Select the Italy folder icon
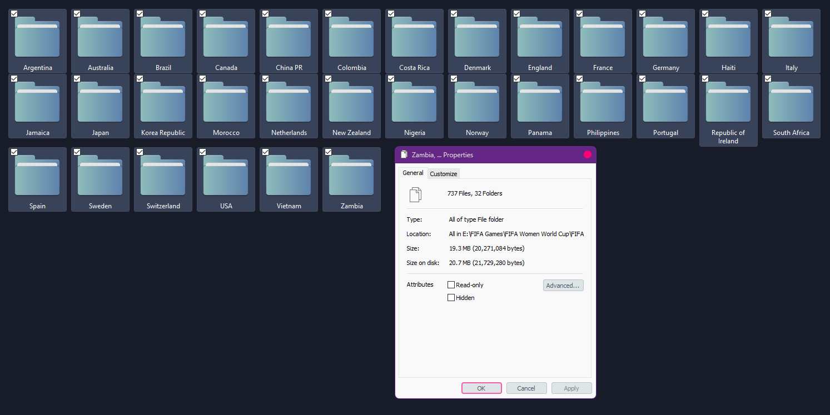Image resolution: width=830 pixels, height=415 pixels. tap(791, 37)
